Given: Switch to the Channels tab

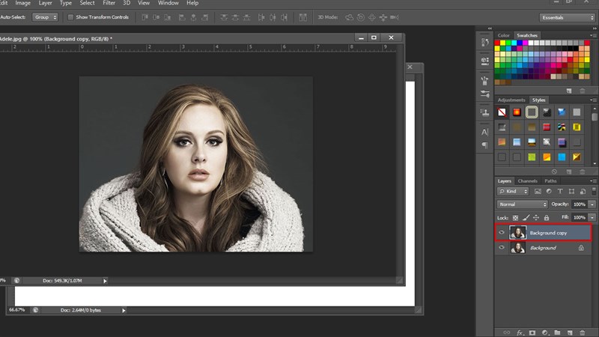Looking at the screenshot, I should pos(528,181).
